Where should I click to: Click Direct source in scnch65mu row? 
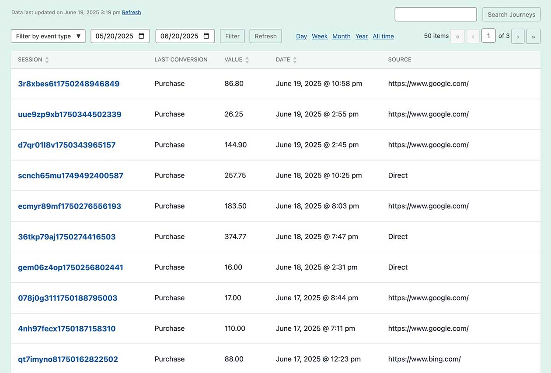coord(398,175)
